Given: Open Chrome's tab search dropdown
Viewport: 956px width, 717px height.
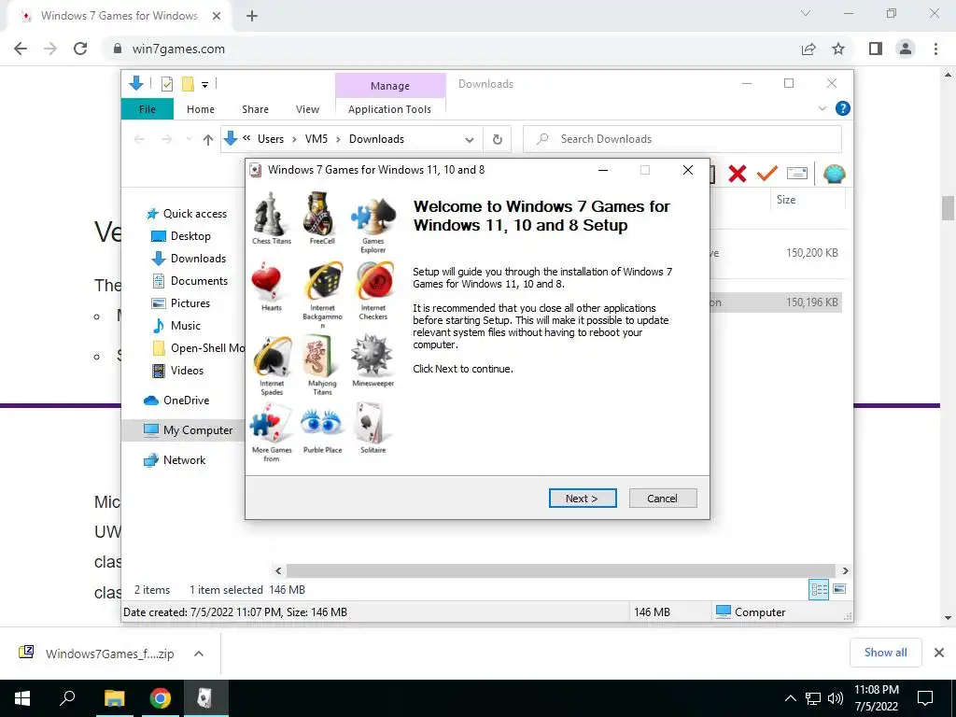Looking at the screenshot, I should coord(806,13).
